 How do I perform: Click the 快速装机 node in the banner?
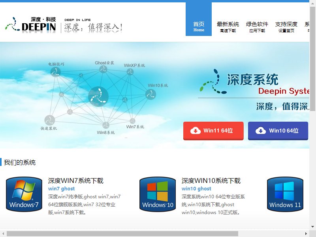[x=50, y=120]
